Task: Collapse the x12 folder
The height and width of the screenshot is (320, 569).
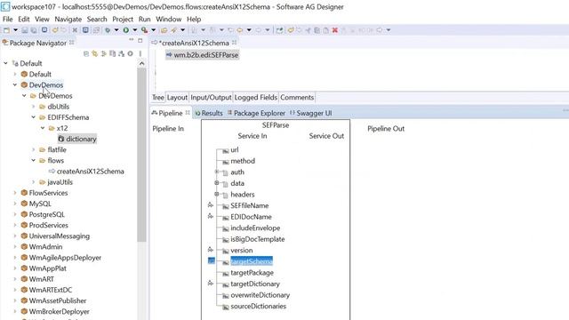Action: tap(43, 128)
